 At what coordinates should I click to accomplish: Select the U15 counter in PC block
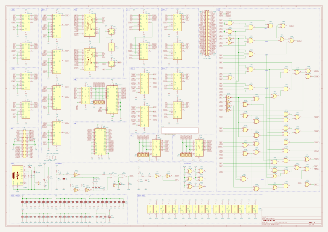(x=144, y=22)
